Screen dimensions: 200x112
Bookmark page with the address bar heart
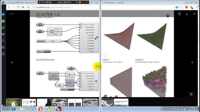click(x=181, y=7)
